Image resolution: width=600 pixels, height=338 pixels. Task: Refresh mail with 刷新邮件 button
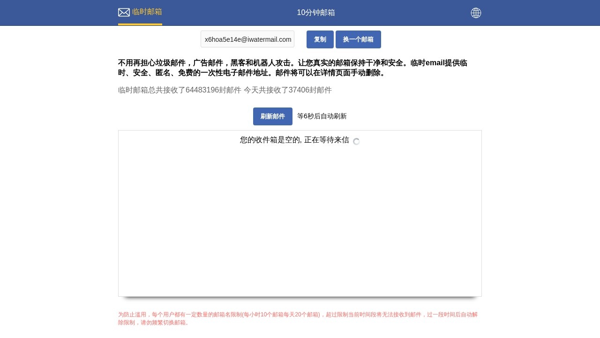[x=273, y=116]
